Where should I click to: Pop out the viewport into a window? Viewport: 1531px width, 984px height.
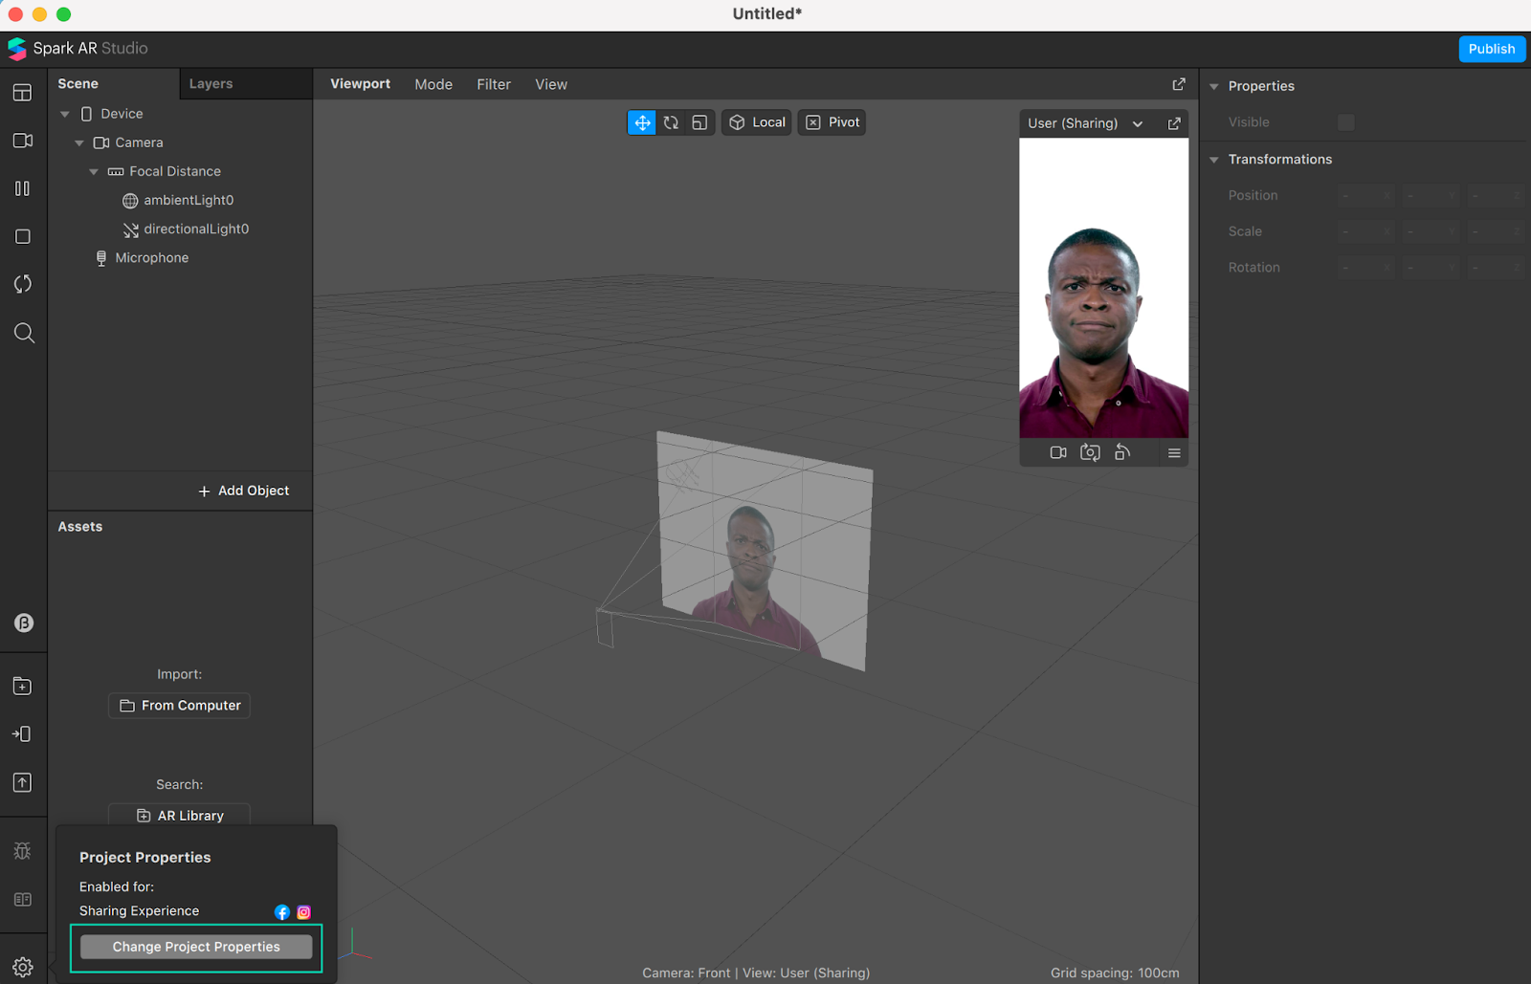coord(1179,84)
